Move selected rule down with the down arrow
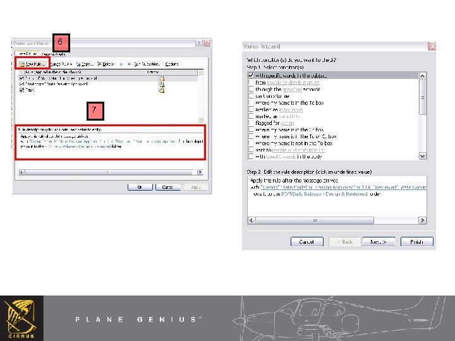 pos(129,64)
